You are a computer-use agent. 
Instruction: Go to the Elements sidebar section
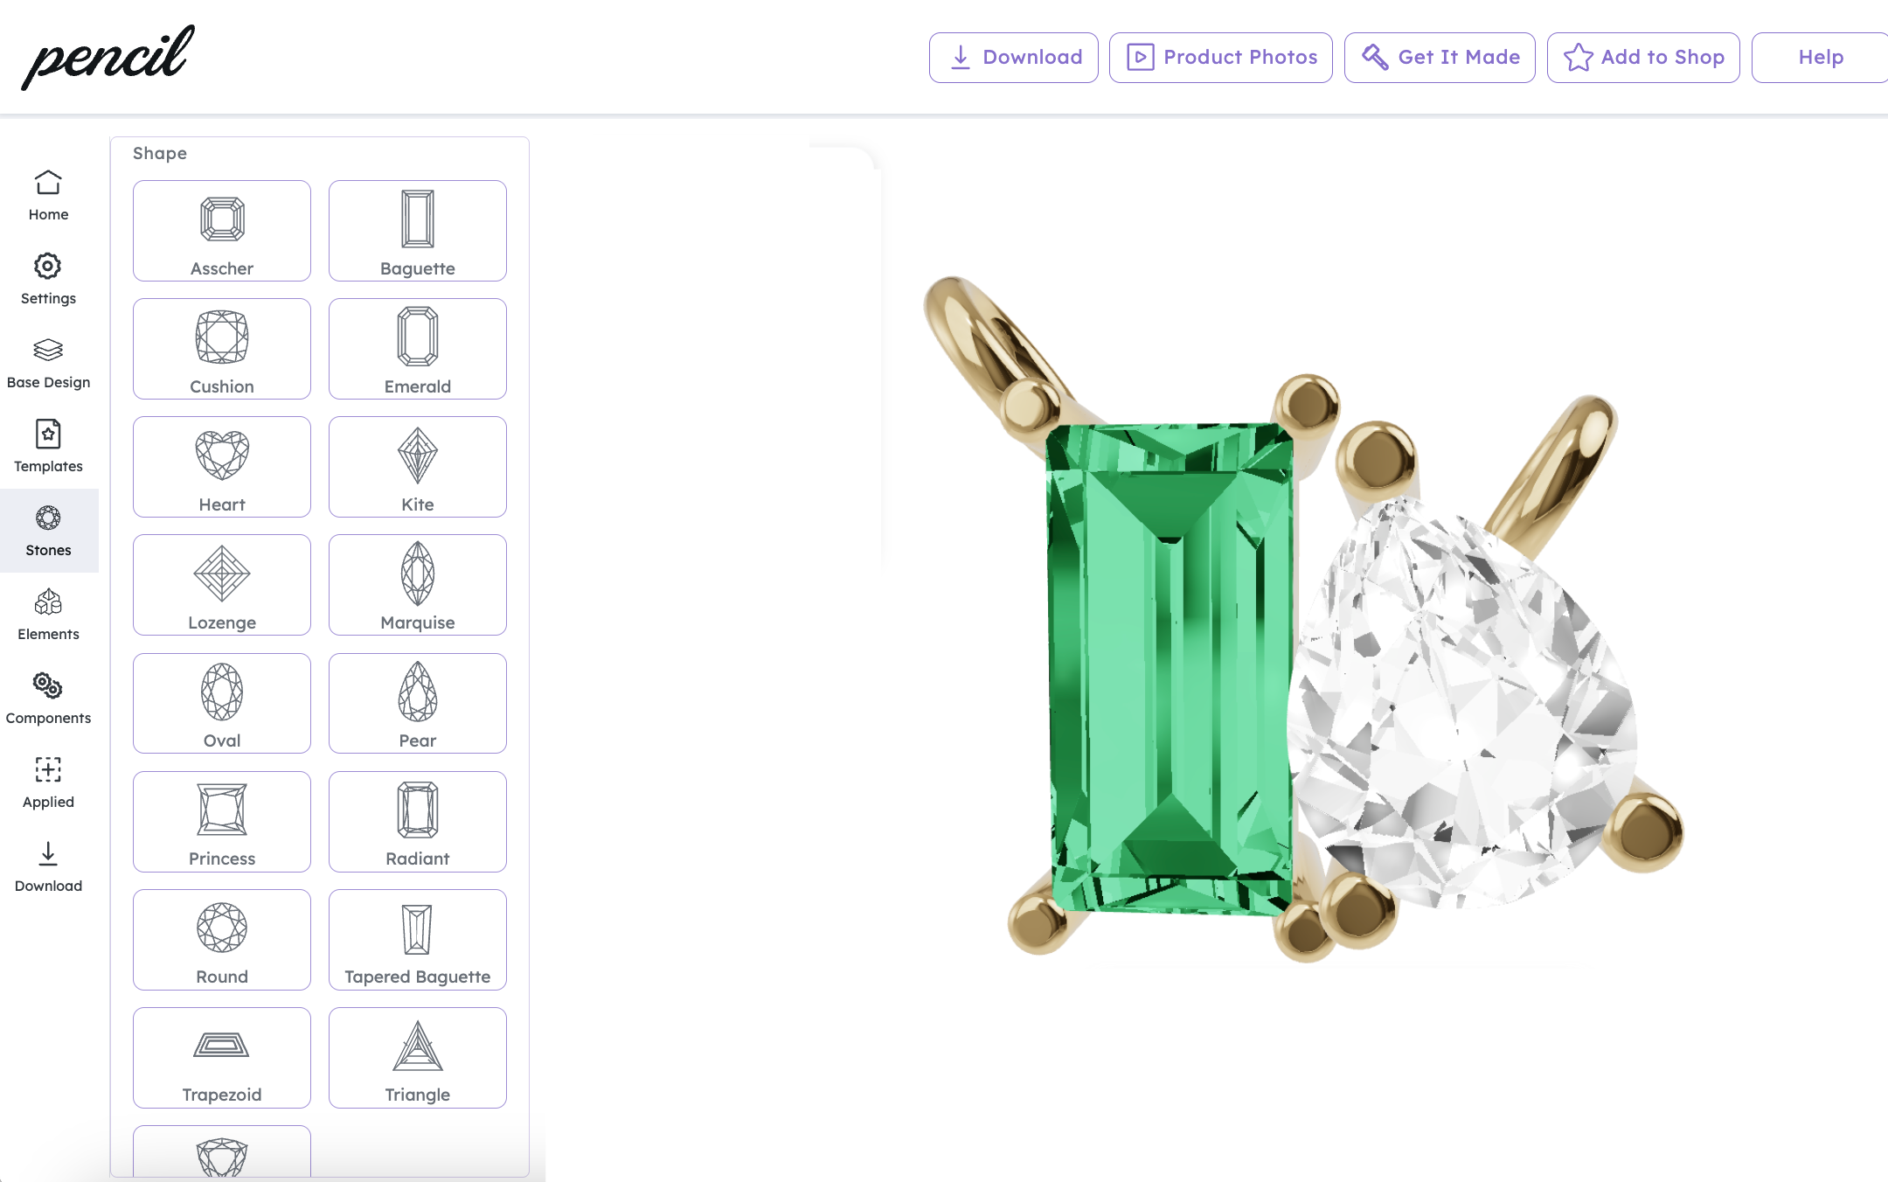(x=48, y=615)
